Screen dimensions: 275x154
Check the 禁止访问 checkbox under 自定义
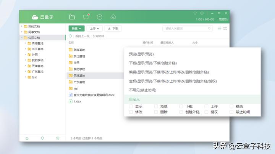click(231, 112)
